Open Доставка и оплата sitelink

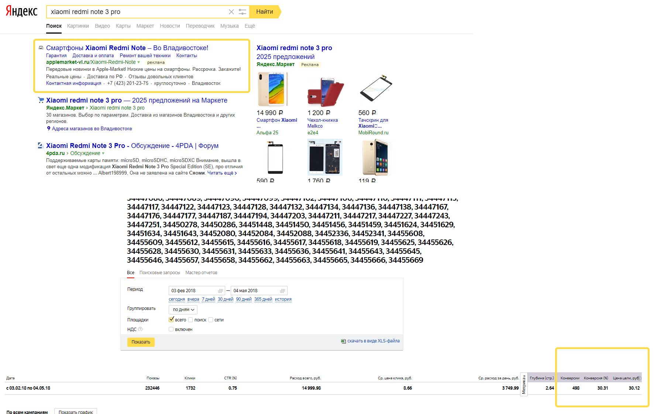(x=93, y=56)
